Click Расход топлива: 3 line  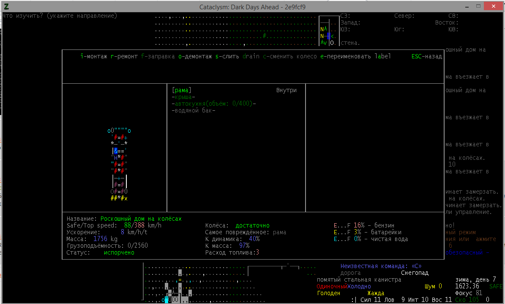[x=232, y=253]
